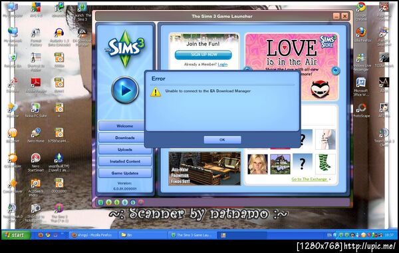Launch Chrome from the quick launch bar
399x253 pixels.
click(48, 235)
